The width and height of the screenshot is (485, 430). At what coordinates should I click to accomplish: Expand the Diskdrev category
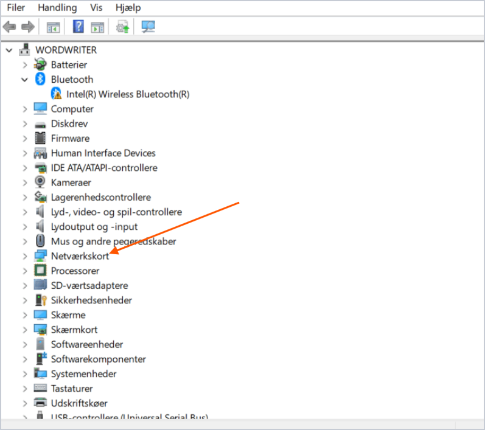pos(25,124)
